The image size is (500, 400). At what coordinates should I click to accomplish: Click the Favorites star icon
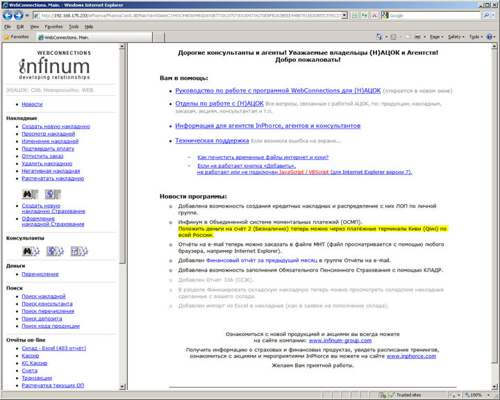pos(6,37)
